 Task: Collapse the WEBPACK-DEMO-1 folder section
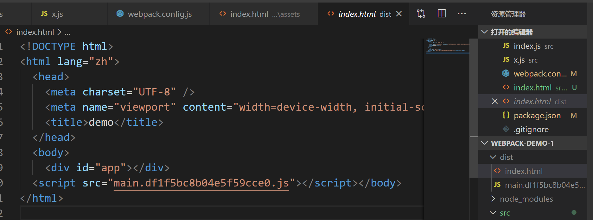click(484, 143)
